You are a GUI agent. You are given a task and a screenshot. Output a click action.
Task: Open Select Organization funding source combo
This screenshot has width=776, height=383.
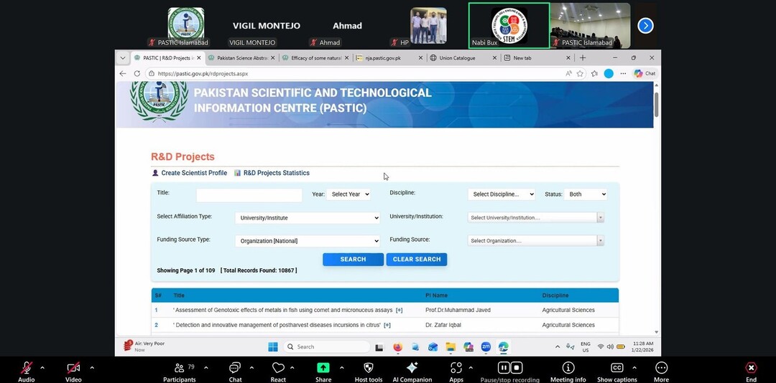pyautogui.click(x=536, y=241)
